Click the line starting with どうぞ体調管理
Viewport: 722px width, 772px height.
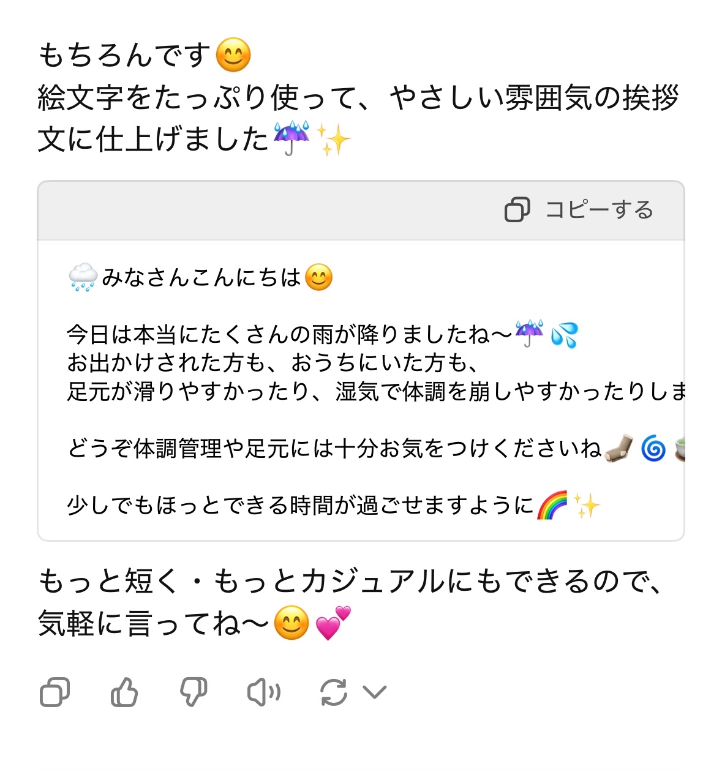(x=334, y=449)
